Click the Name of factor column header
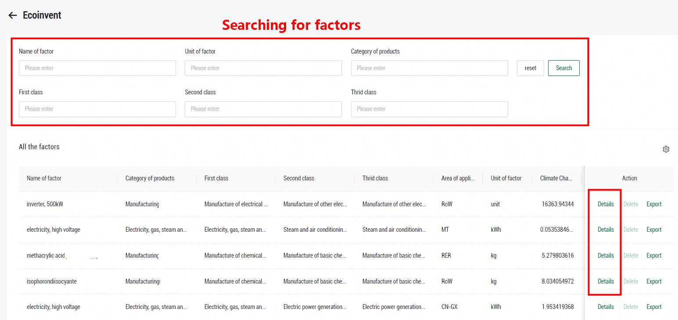Image resolution: width=678 pixels, height=320 pixels. (44, 178)
